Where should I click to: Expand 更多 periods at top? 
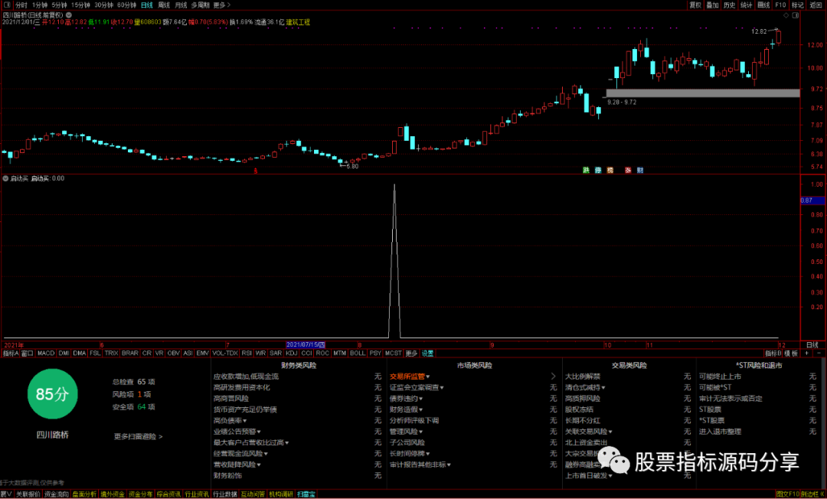(x=221, y=5)
